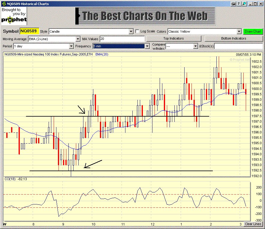Click the 'Frequency' label

[83, 46]
